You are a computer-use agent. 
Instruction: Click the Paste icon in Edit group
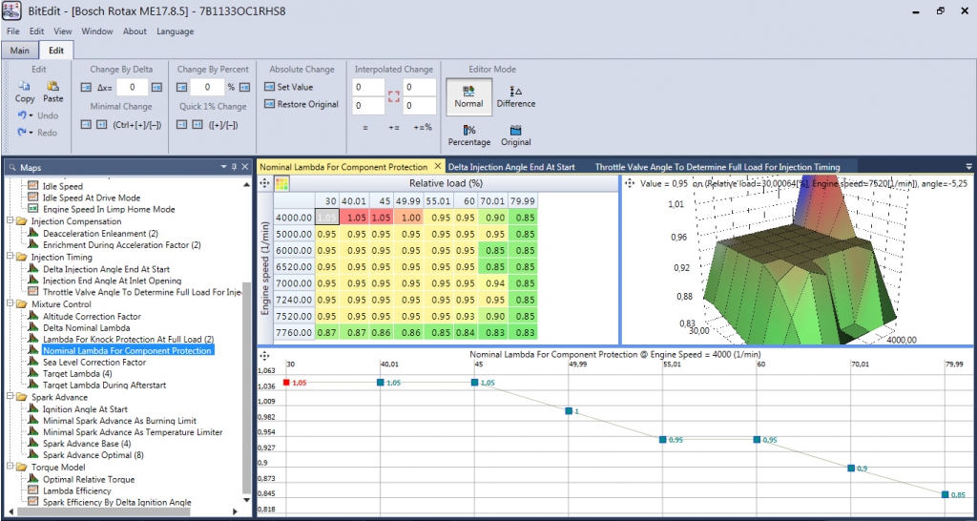pos(53,87)
